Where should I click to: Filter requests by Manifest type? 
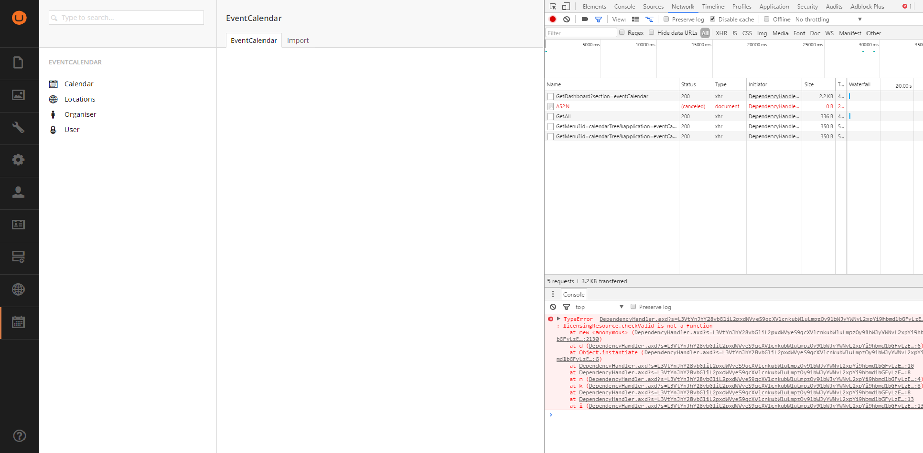[850, 33]
